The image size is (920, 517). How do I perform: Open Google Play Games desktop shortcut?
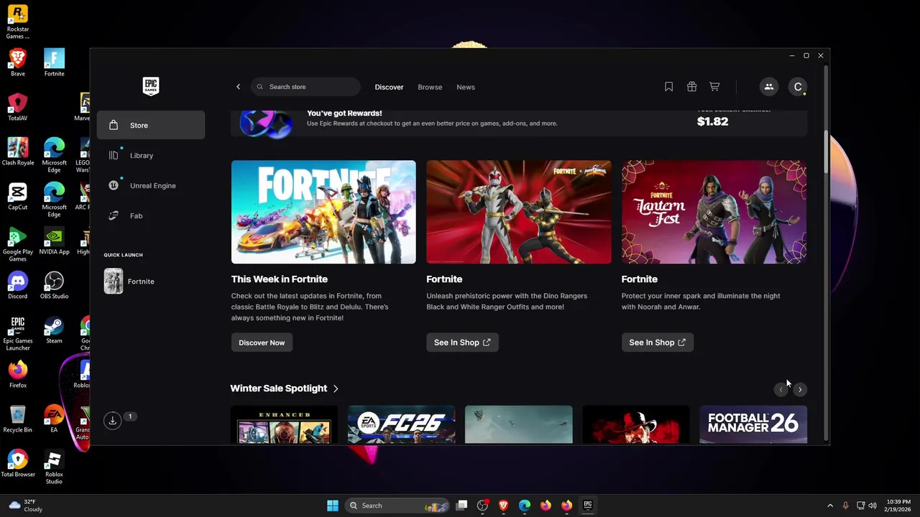click(18, 244)
